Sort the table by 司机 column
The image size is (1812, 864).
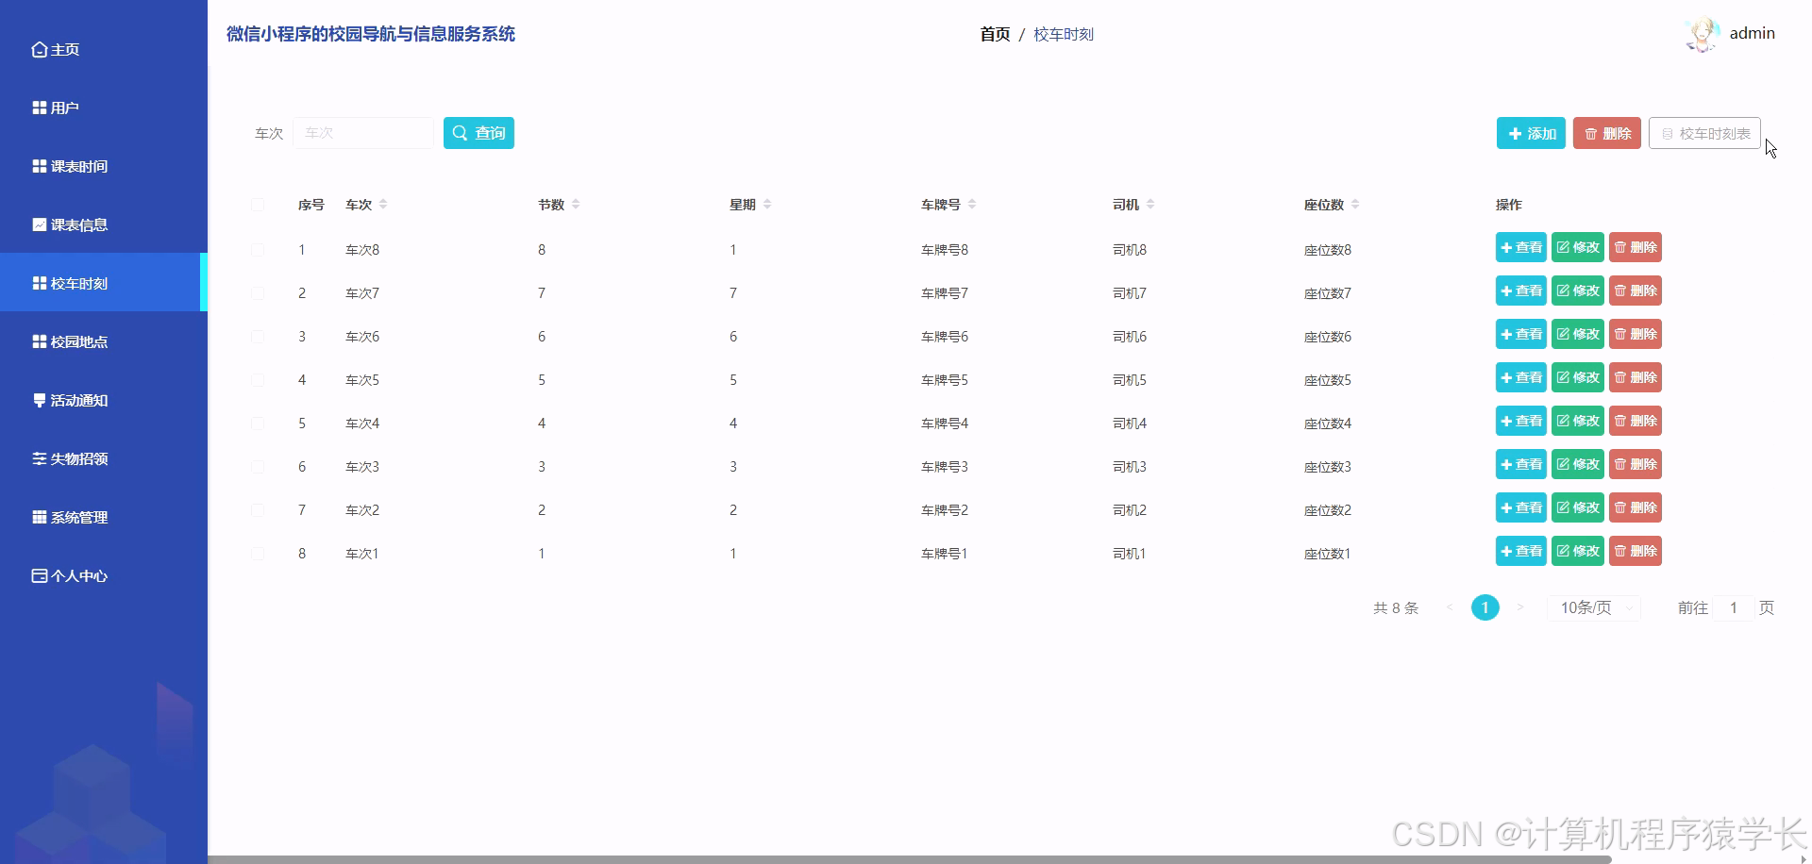coord(1150,205)
